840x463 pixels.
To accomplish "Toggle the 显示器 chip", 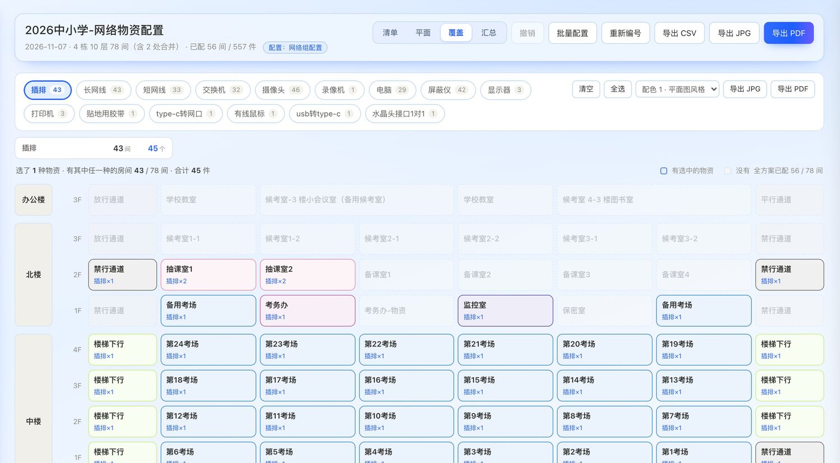I will point(505,90).
